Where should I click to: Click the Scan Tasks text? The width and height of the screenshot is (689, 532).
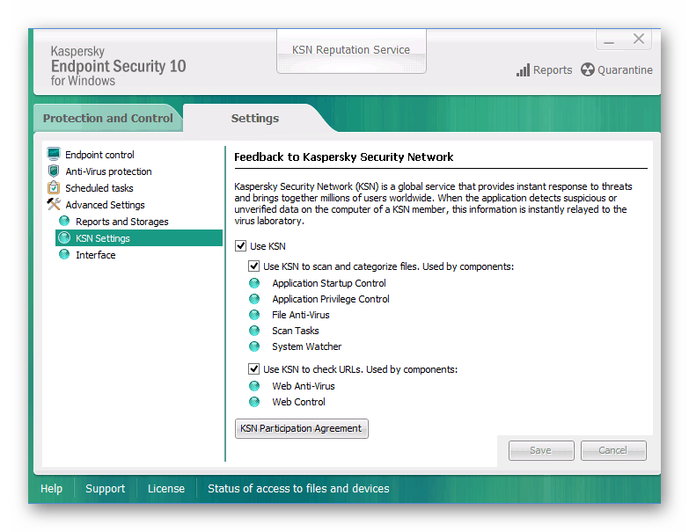coord(296,331)
